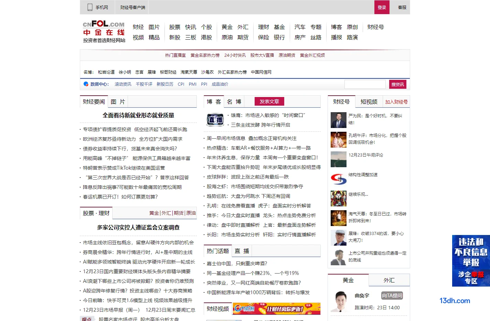Open headline 多家公司实控人遭证监会立案调查

[138, 228]
